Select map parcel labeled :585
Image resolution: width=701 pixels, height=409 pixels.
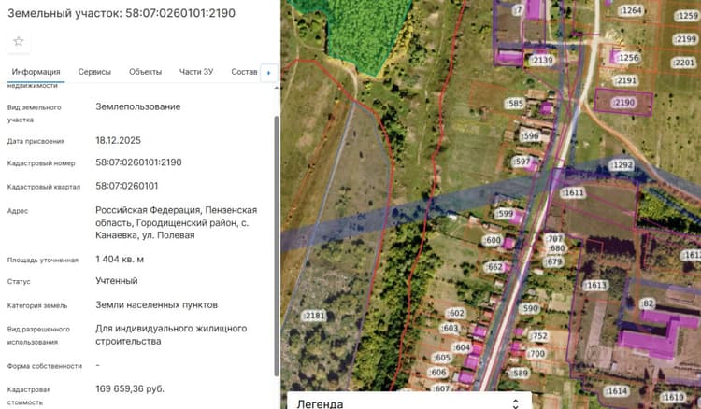coord(514,104)
